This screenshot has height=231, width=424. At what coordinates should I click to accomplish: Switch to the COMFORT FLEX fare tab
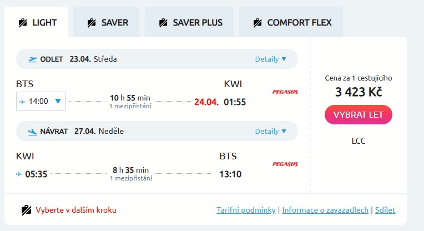pyautogui.click(x=291, y=23)
